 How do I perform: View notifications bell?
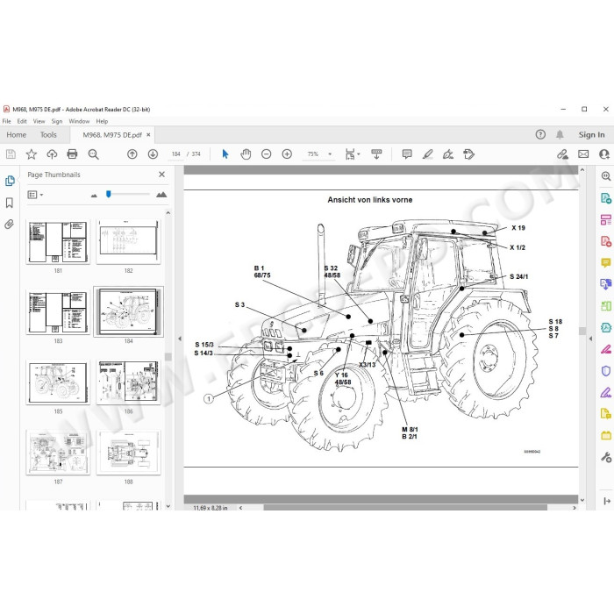(560, 135)
